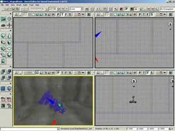Select the Camera mode icon in the toolbox

[3, 19]
